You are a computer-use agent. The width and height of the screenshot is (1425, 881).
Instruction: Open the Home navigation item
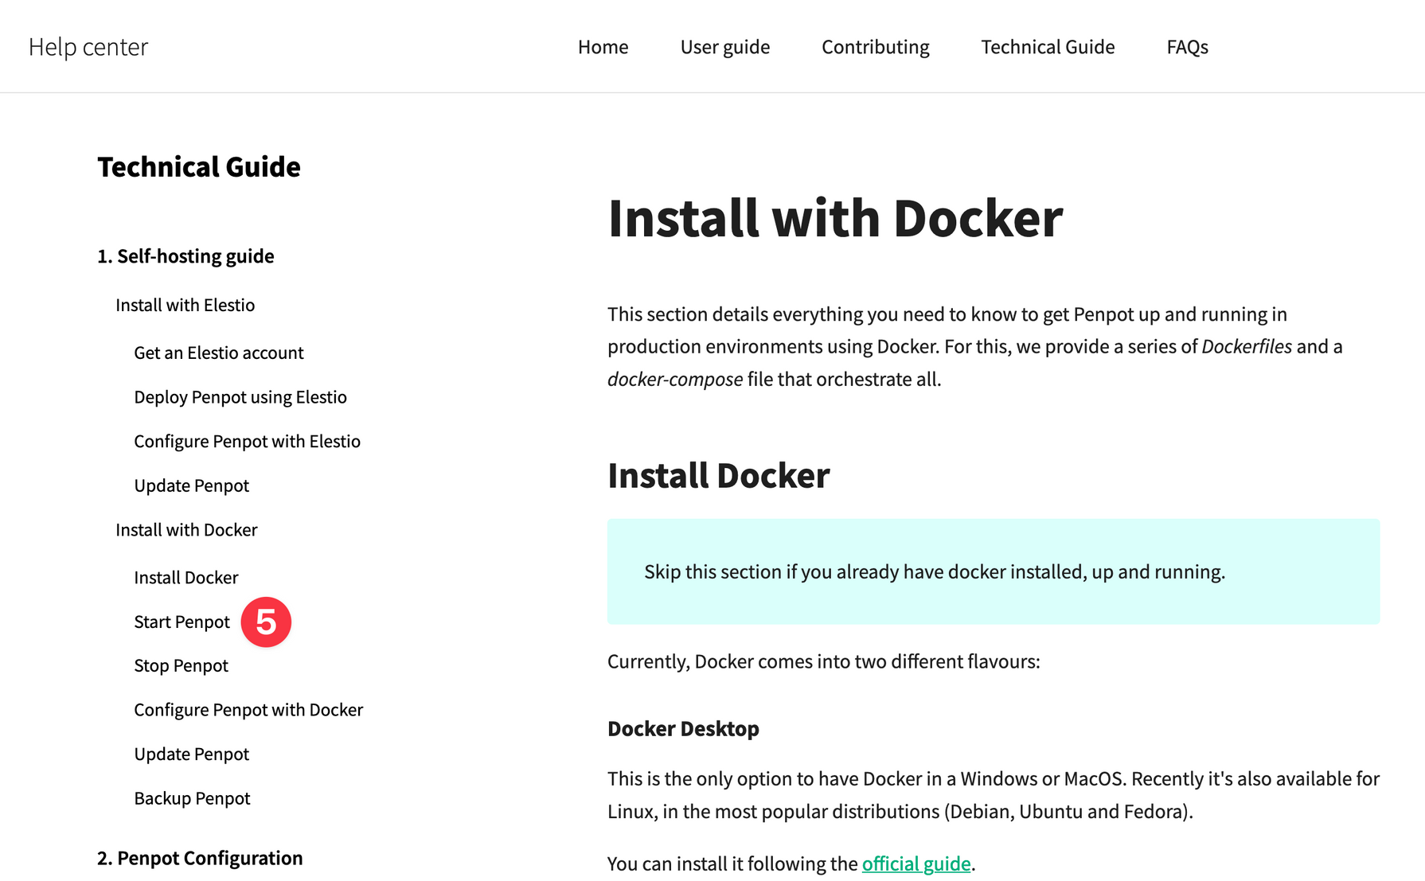click(603, 47)
